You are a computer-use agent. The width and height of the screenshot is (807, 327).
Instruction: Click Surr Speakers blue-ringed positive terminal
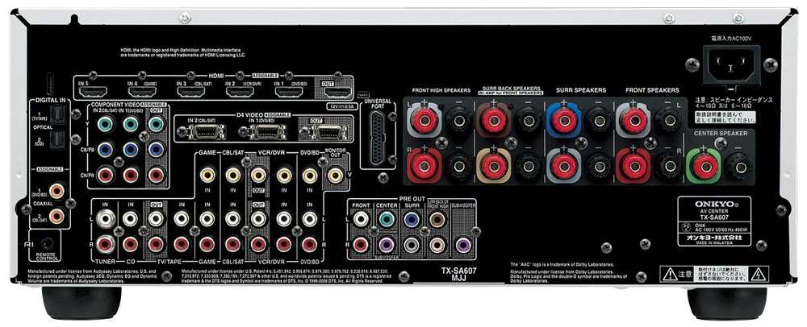[x=564, y=121]
